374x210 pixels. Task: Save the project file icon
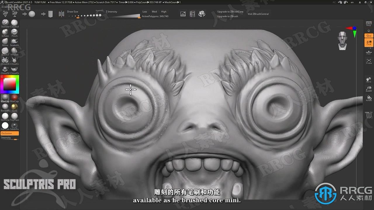point(15,14)
